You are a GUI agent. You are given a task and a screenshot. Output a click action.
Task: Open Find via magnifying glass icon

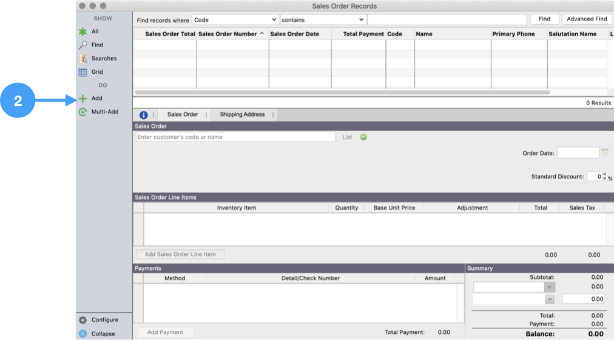point(83,45)
